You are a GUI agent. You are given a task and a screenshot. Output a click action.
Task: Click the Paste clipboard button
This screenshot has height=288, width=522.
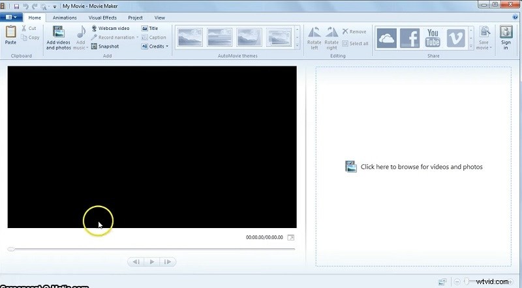pos(10,35)
